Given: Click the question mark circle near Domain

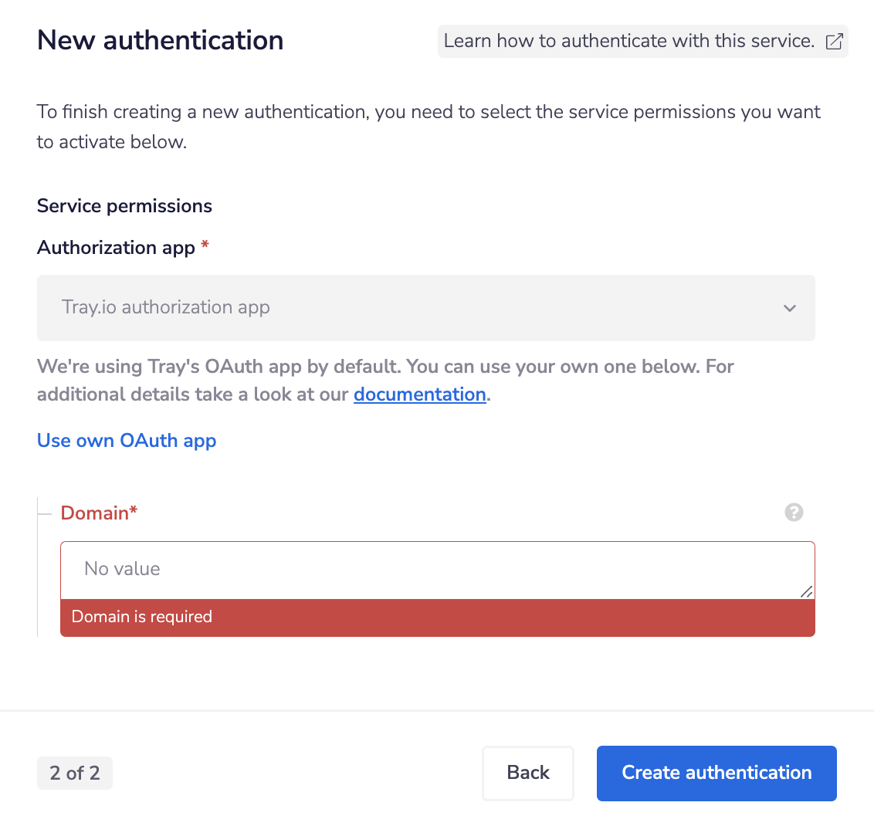Looking at the screenshot, I should [x=794, y=512].
